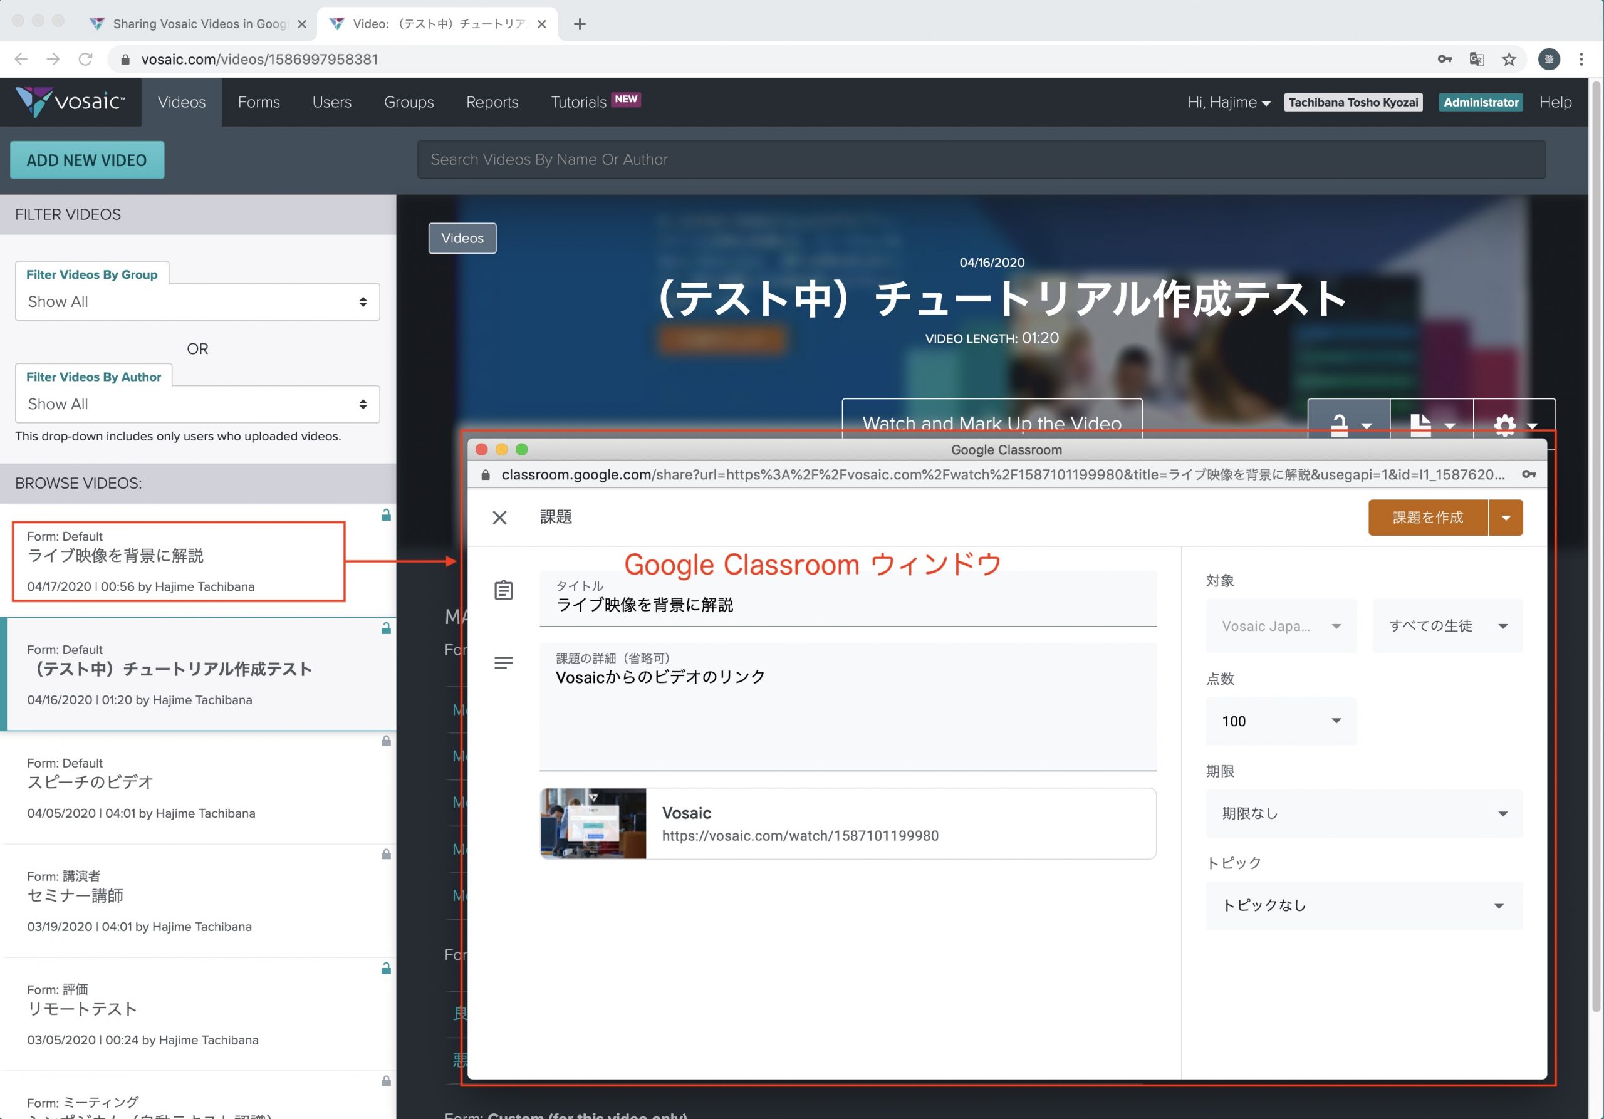Click the key icon in Classroom address bar
The height and width of the screenshot is (1119, 1604).
(1529, 474)
